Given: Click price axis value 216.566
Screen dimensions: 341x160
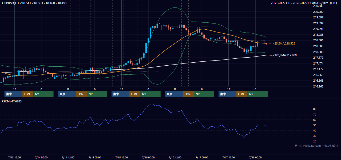Looking at the screenshot, I should click(x=318, y=81).
